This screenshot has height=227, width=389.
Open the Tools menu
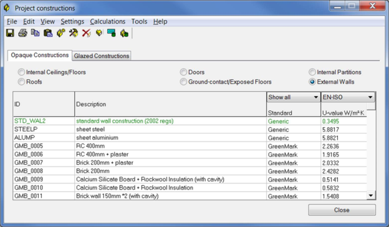139,22
